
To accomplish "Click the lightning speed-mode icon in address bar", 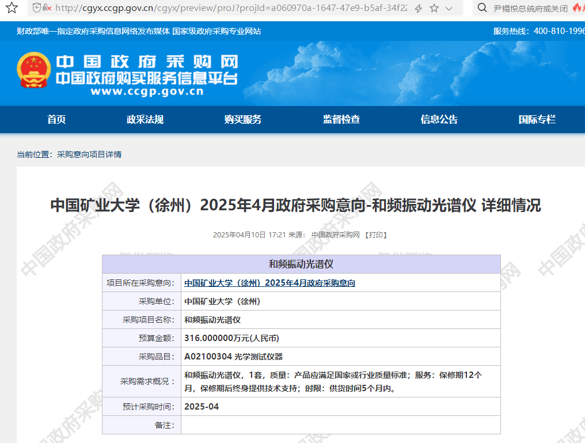I will click(x=418, y=8).
